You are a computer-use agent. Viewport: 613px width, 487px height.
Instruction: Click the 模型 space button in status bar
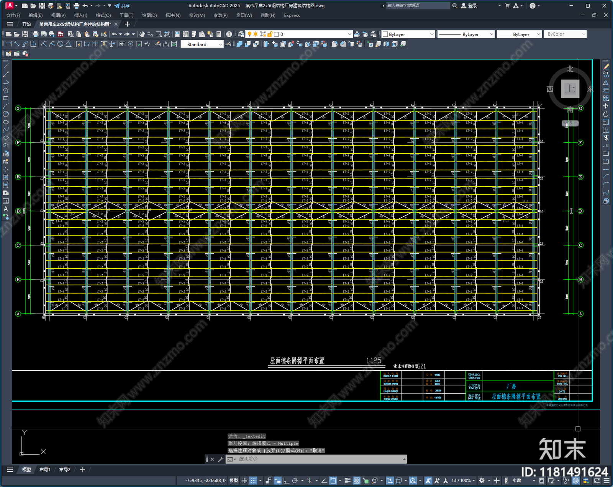pos(234,480)
